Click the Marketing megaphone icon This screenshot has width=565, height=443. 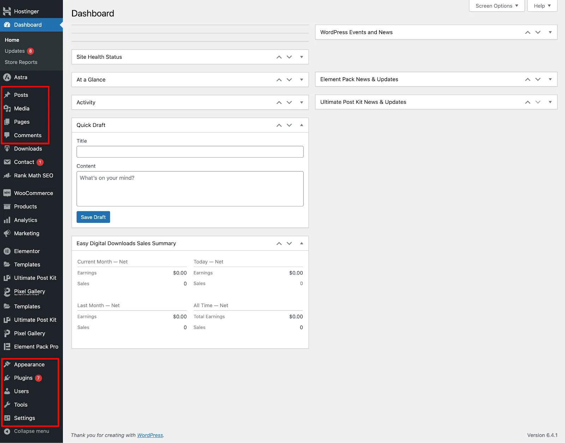pyautogui.click(x=7, y=233)
